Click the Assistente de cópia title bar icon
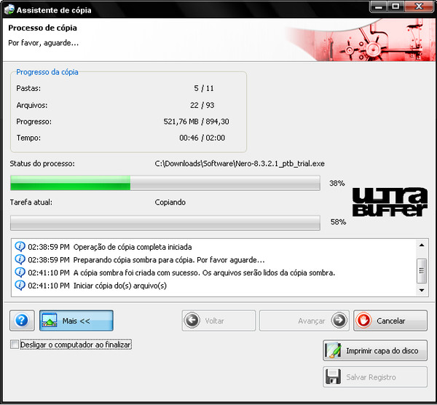This screenshot has height=405, width=437. [x=9, y=9]
